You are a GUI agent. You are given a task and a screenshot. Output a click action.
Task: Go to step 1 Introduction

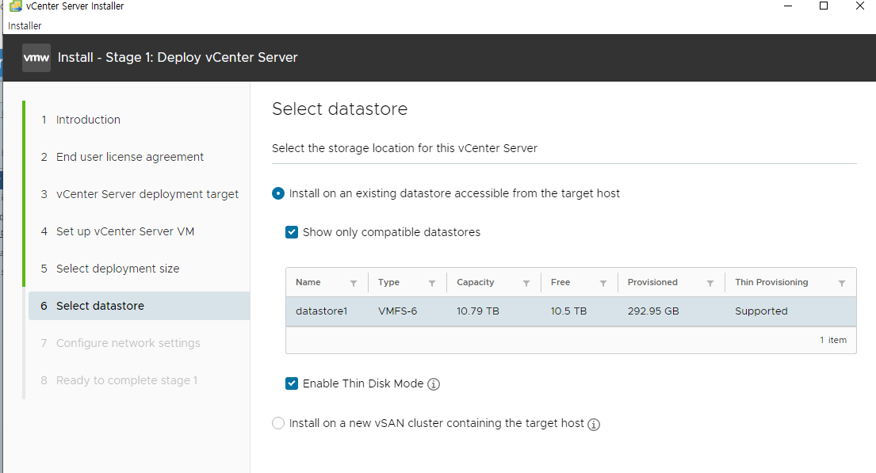(88, 120)
